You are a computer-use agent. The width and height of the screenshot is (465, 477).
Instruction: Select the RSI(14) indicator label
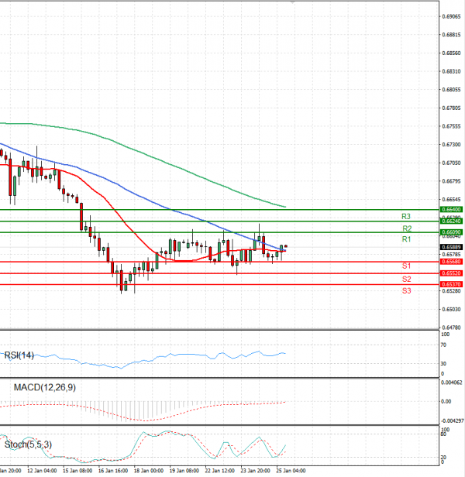(x=19, y=355)
